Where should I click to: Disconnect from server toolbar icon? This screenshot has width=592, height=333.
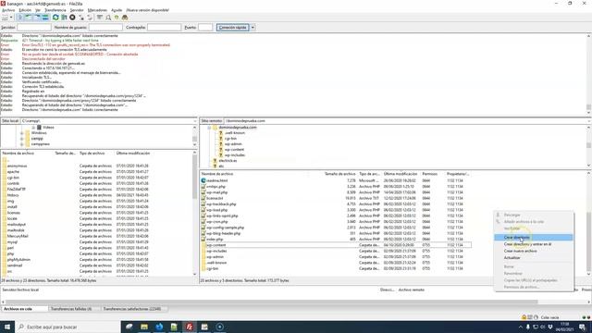point(81,18)
